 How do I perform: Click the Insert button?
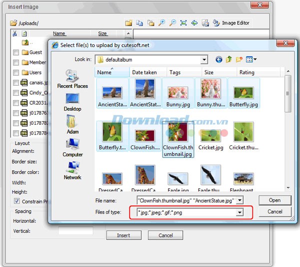point(123,235)
